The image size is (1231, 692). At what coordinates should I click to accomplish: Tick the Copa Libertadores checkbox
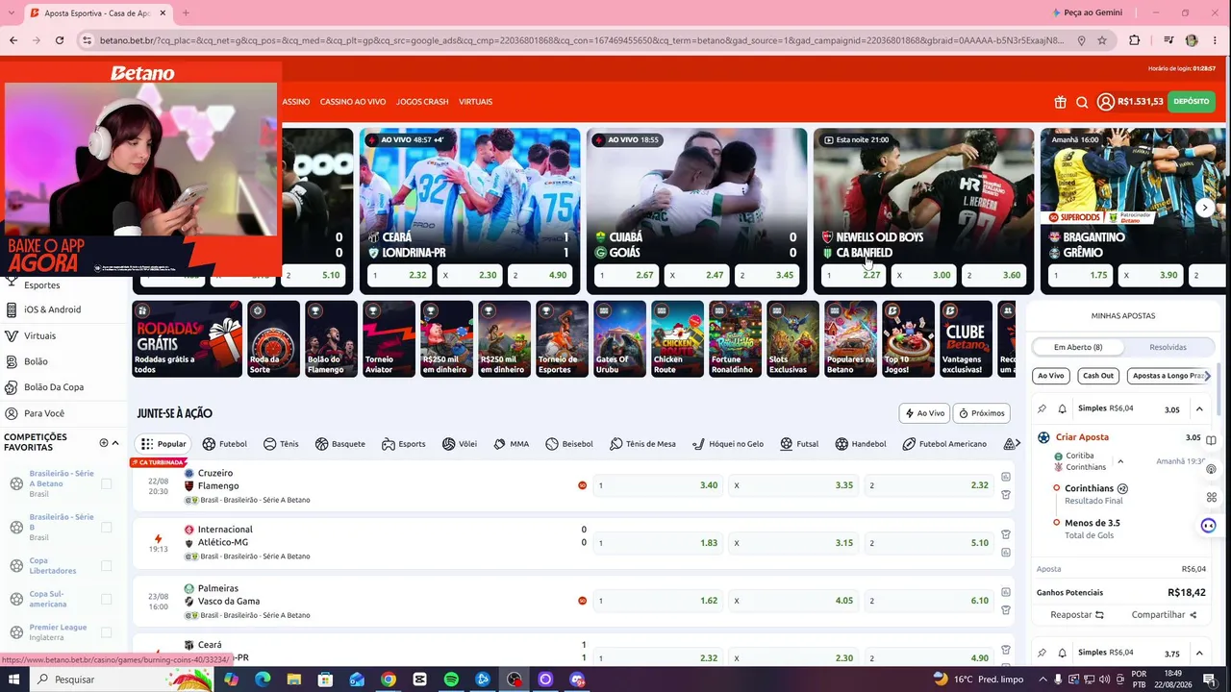[106, 565]
